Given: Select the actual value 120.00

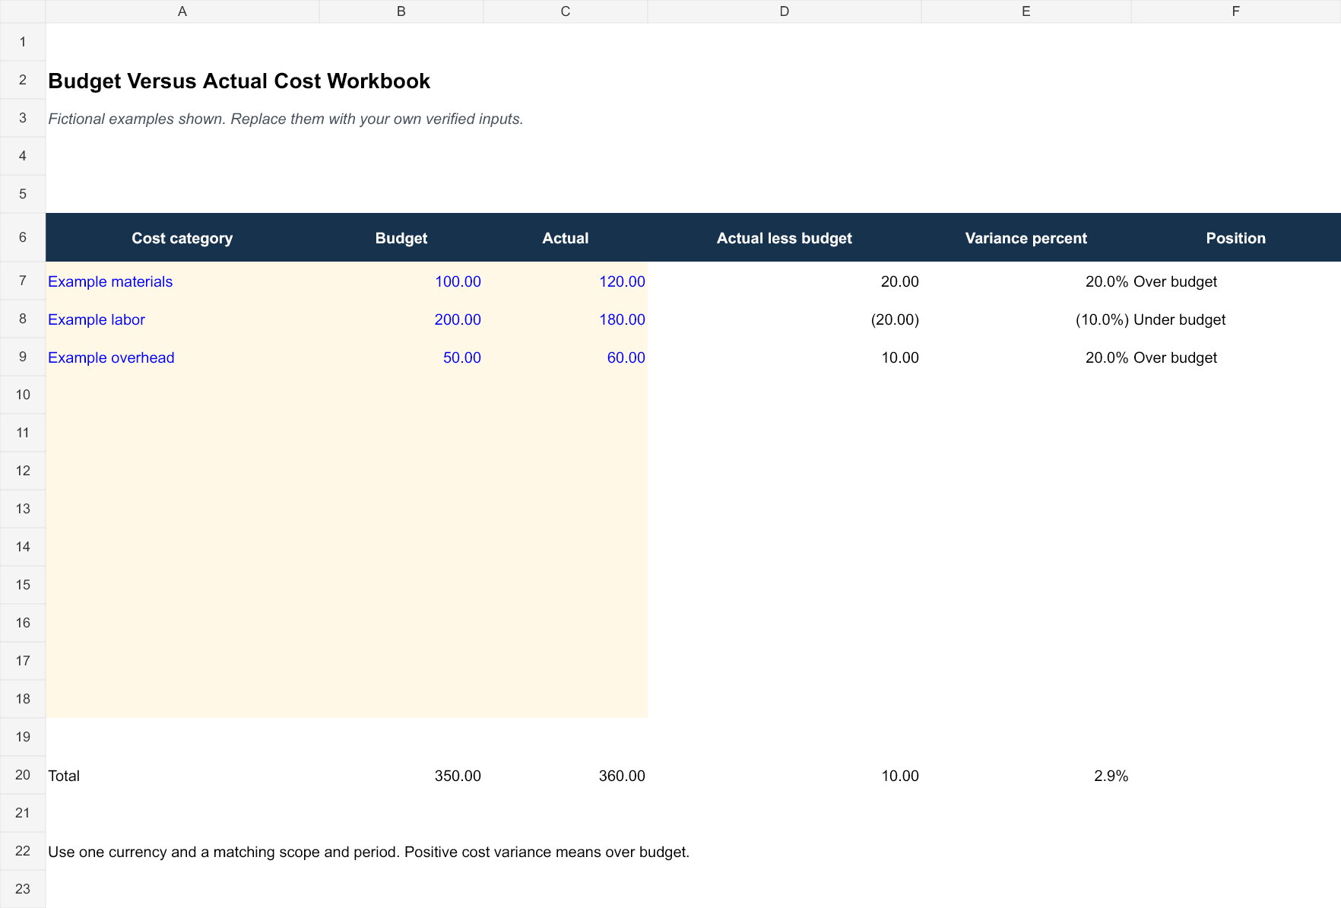Looking at the screenshot, I should click(x=566, y=281).
